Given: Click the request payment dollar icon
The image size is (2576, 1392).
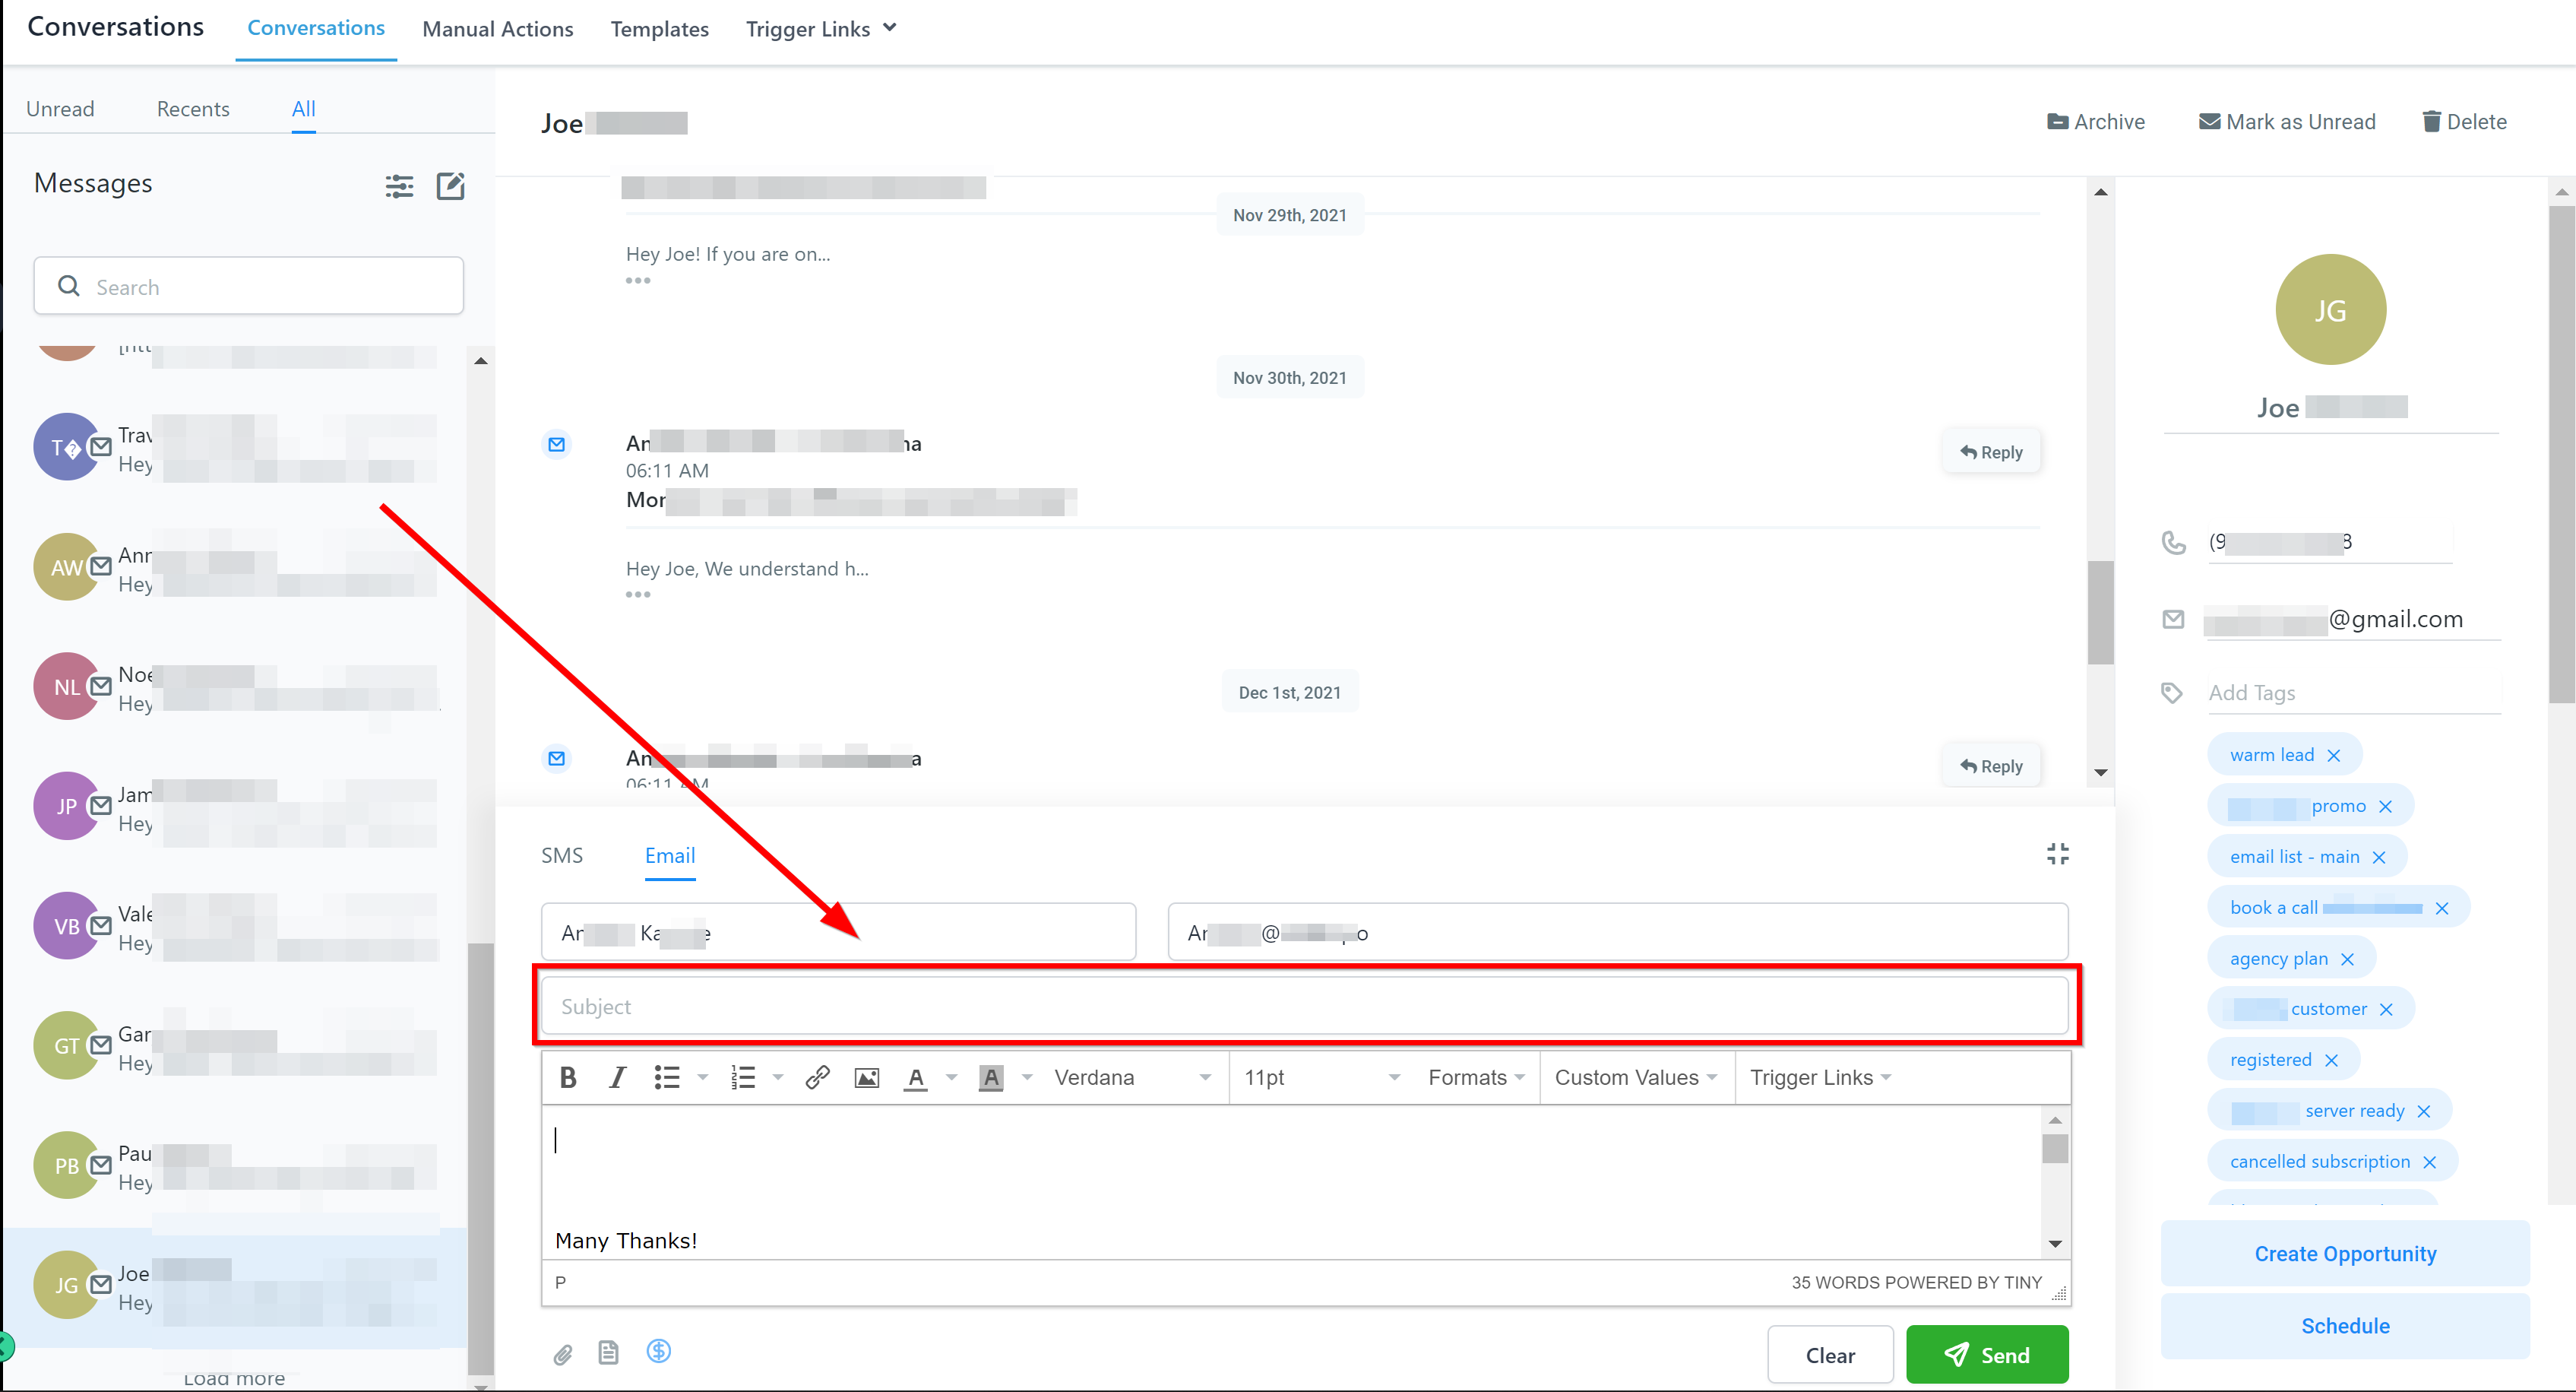Looking at the screenshot, I should click(658, 1351).
